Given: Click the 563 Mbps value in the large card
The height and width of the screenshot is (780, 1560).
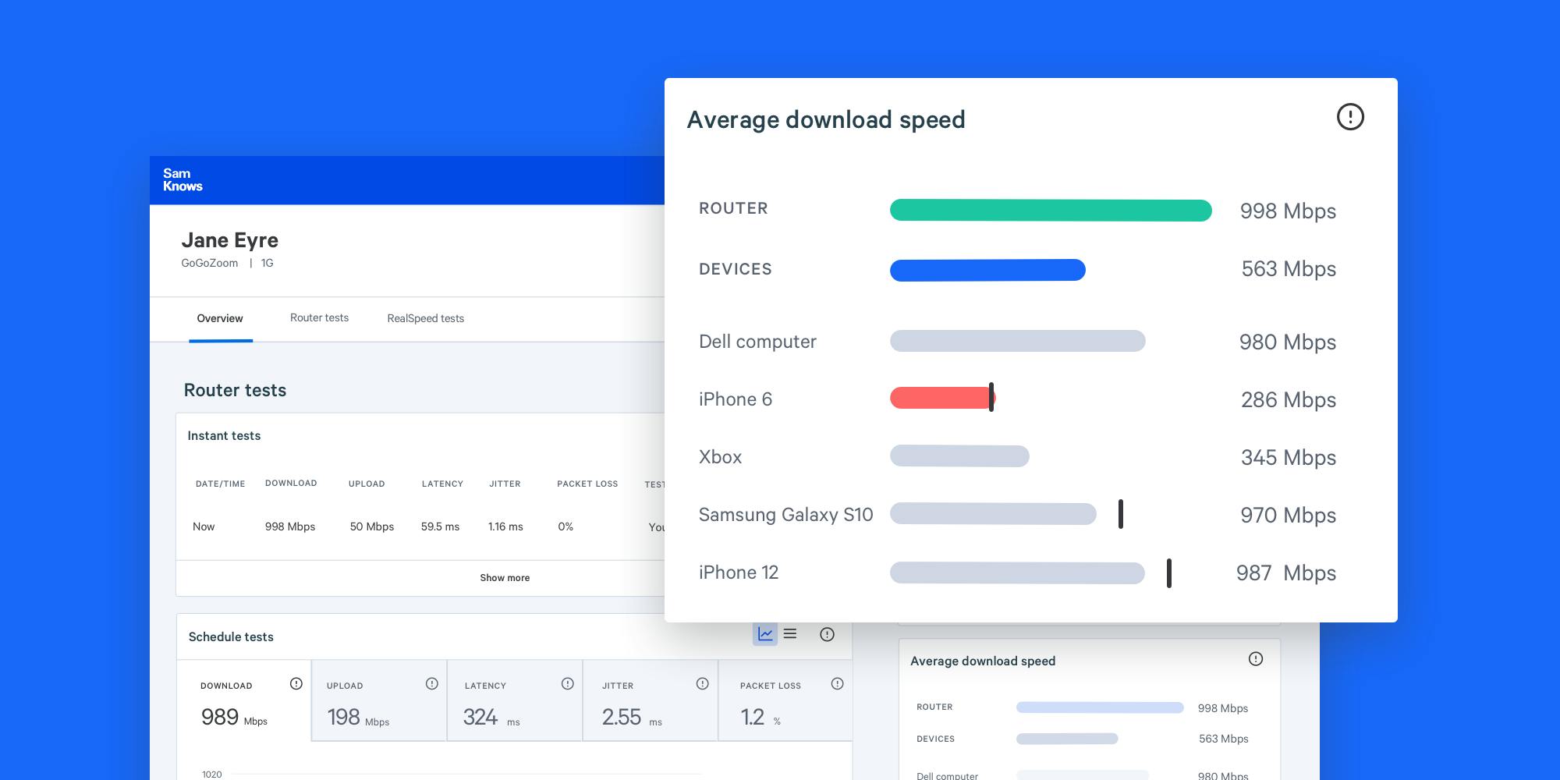Looking at the screenshot, I should pos(1289,269).
